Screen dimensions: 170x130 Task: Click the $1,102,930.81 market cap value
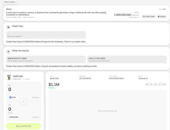85,78
